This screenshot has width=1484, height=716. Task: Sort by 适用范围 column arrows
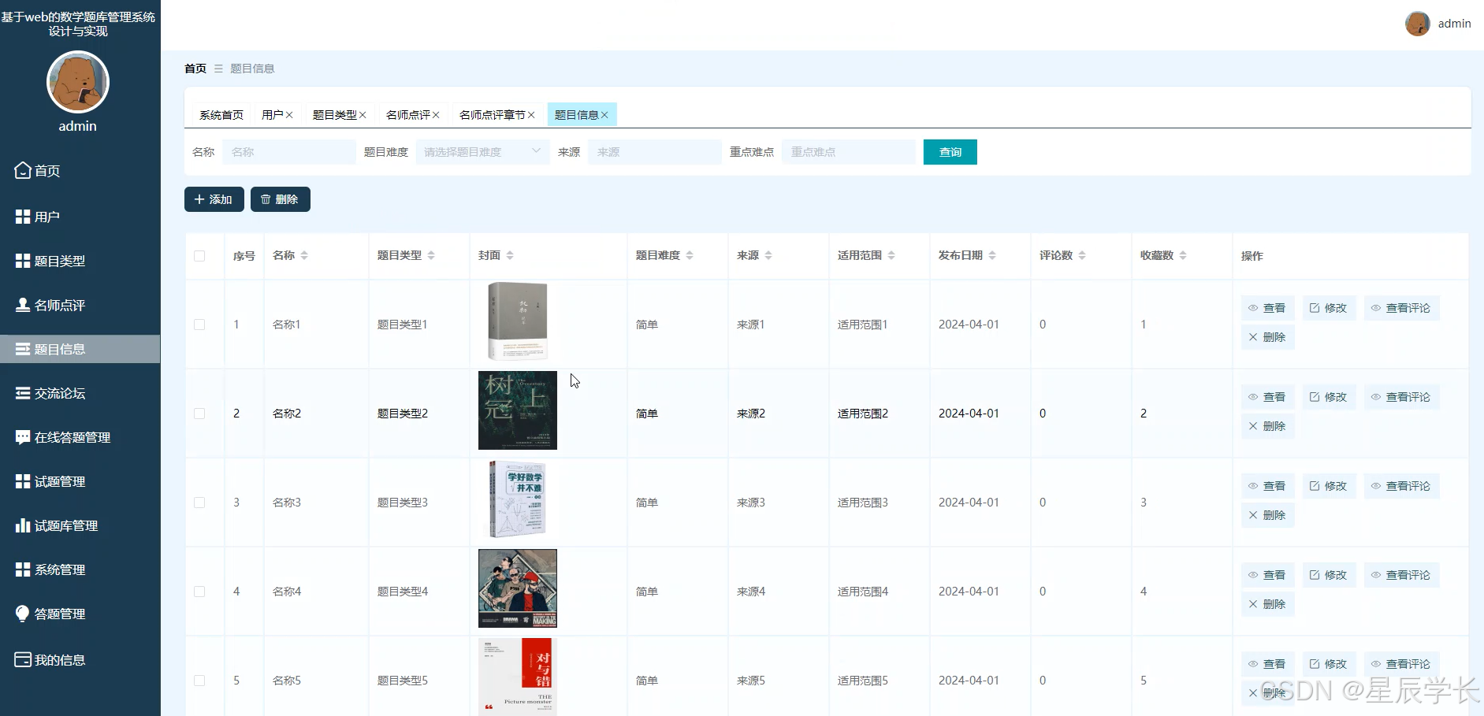pyautogui.click(x=891, y=255)
